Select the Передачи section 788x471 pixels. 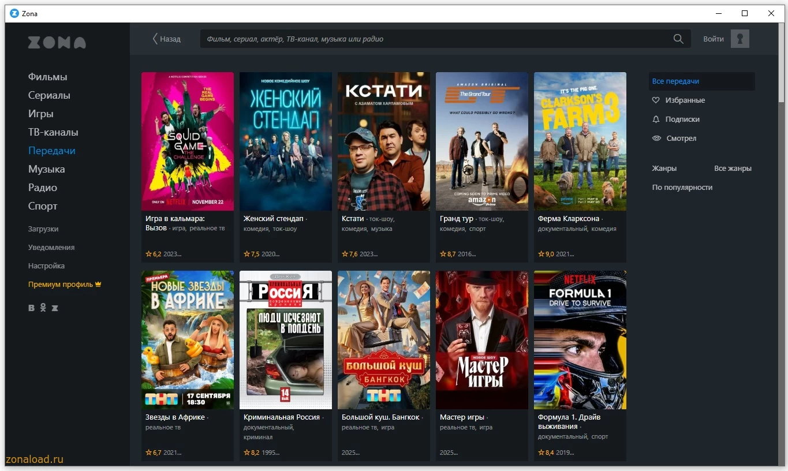point(52,151)
